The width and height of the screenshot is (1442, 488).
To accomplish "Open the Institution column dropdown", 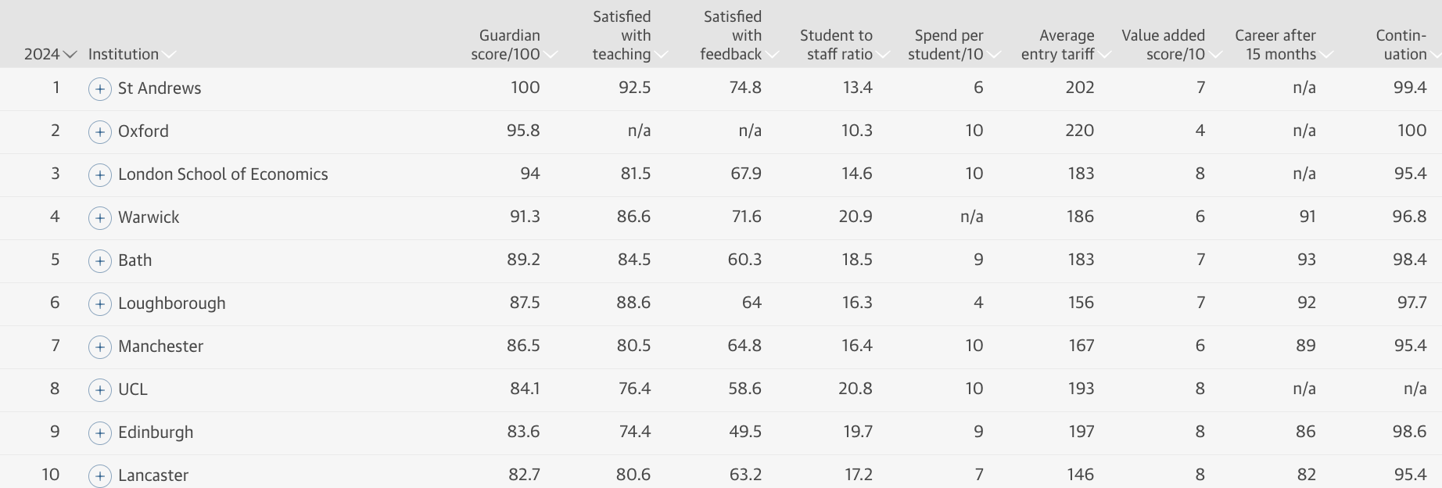I will [x=131, y=54].
